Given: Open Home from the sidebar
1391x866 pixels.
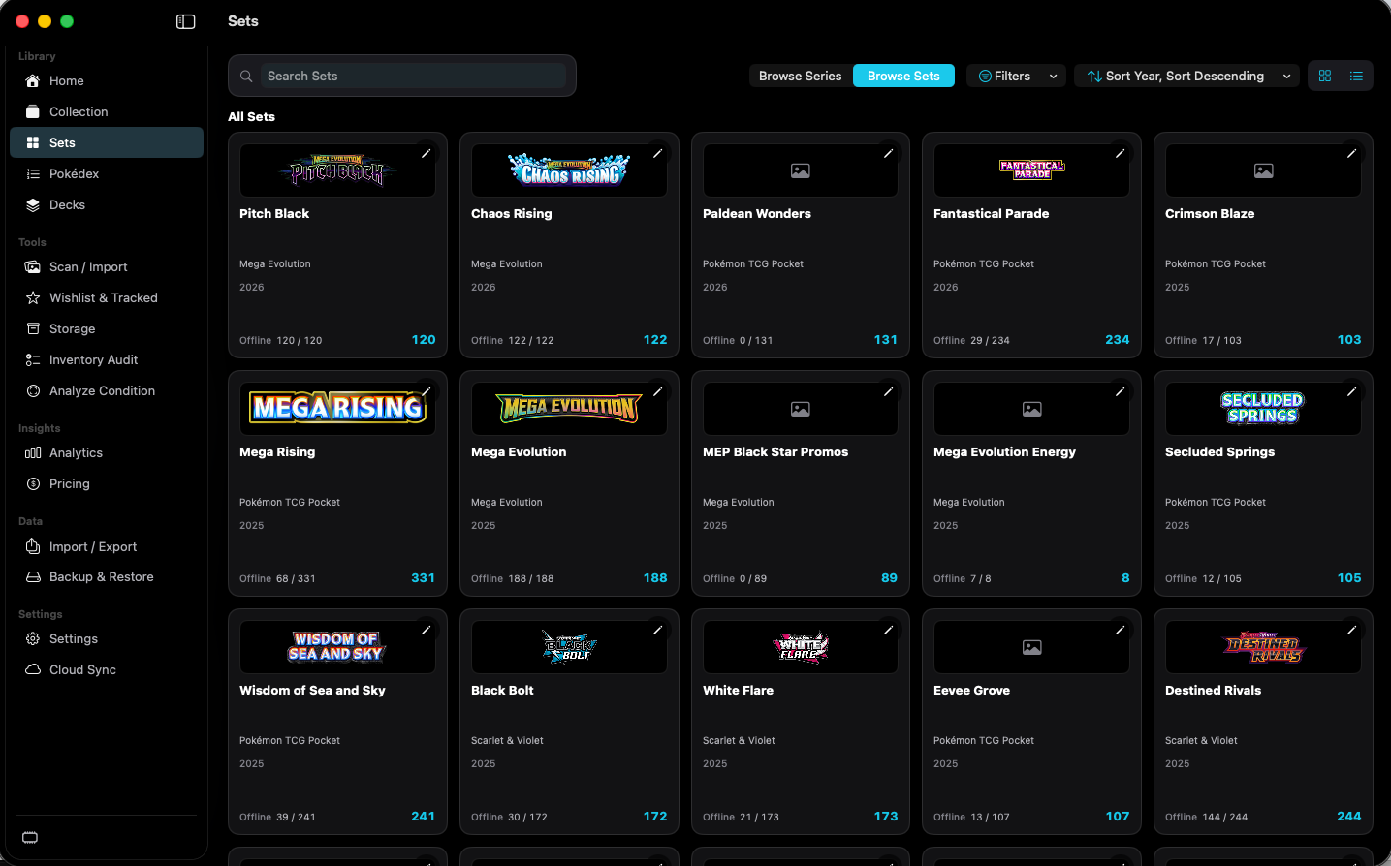Looking at the screenshot, I should tap(107, 80).
